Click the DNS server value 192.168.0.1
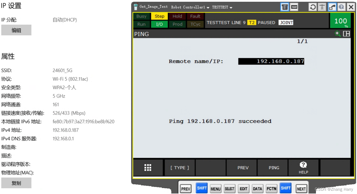357x194 pixels. coord(63,139)
